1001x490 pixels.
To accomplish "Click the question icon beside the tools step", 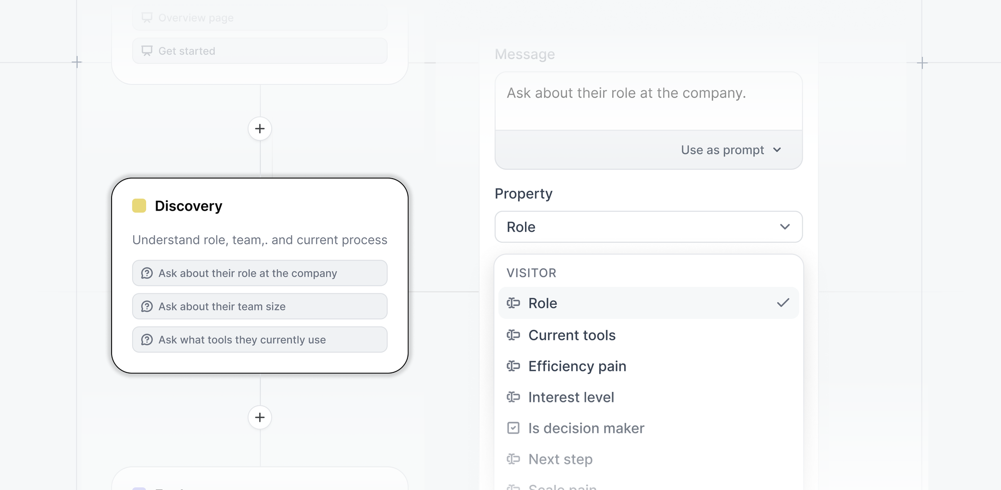I will 147,340.
